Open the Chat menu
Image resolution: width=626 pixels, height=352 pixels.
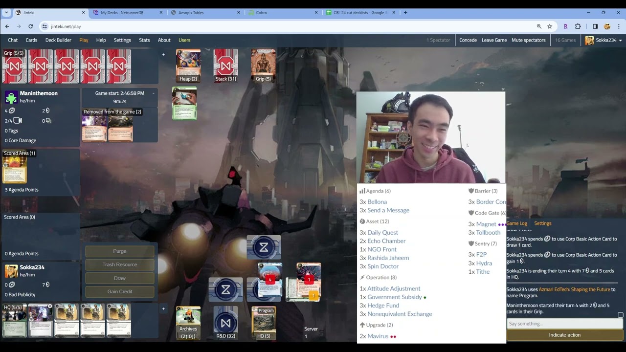pos(13,40)
